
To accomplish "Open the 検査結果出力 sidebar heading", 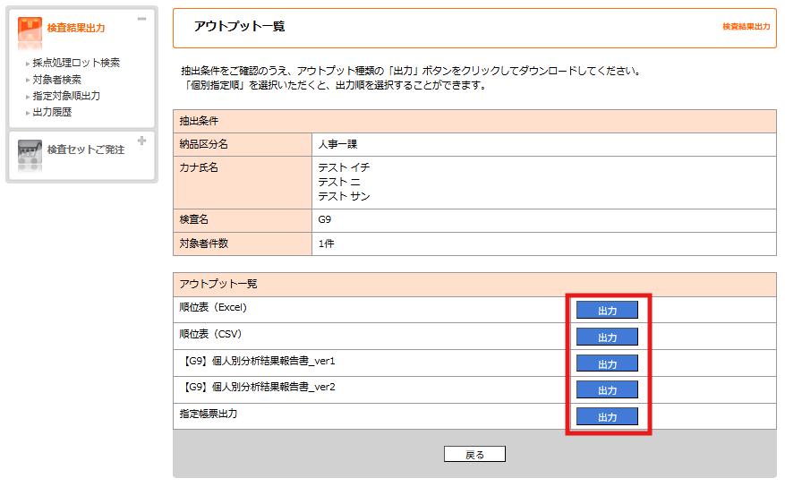I will pos(75,29).
